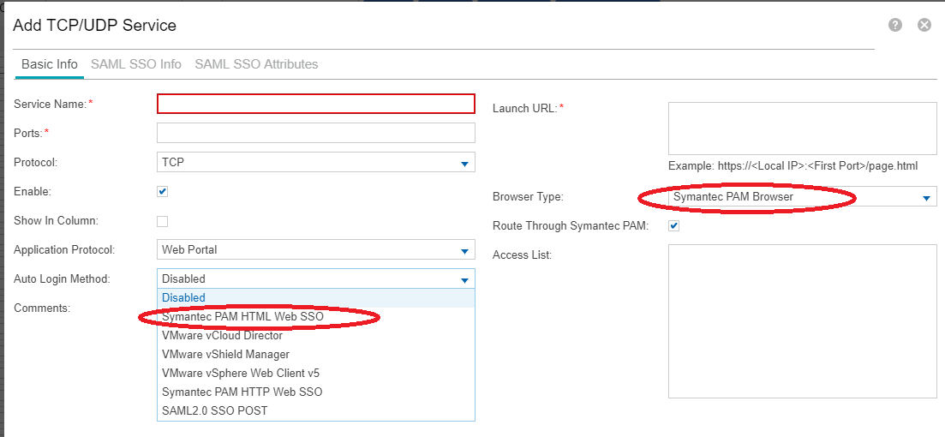Close the Add TCP/UDP Service dialog
The image size is (945, 437).
point(924,25)
